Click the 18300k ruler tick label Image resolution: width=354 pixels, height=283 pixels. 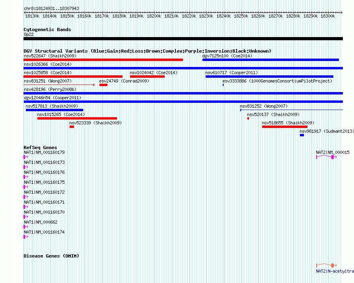click(x=328, y=16)
